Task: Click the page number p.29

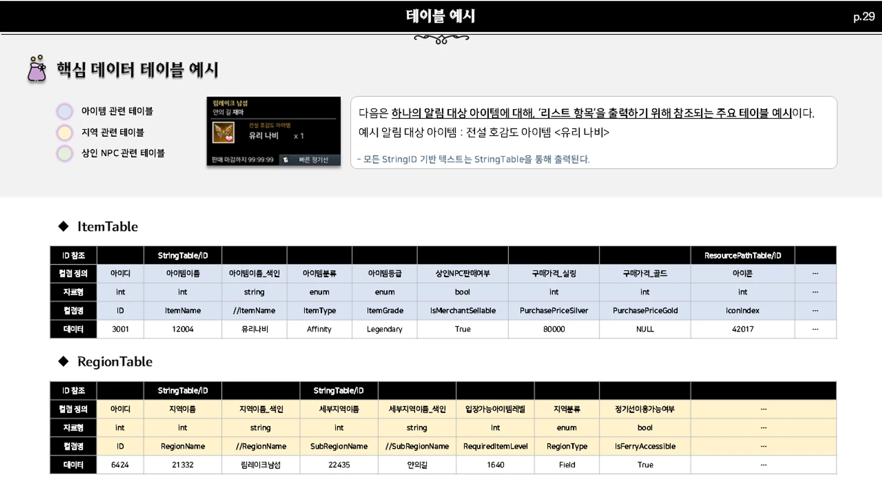Action: pos(864,17)
